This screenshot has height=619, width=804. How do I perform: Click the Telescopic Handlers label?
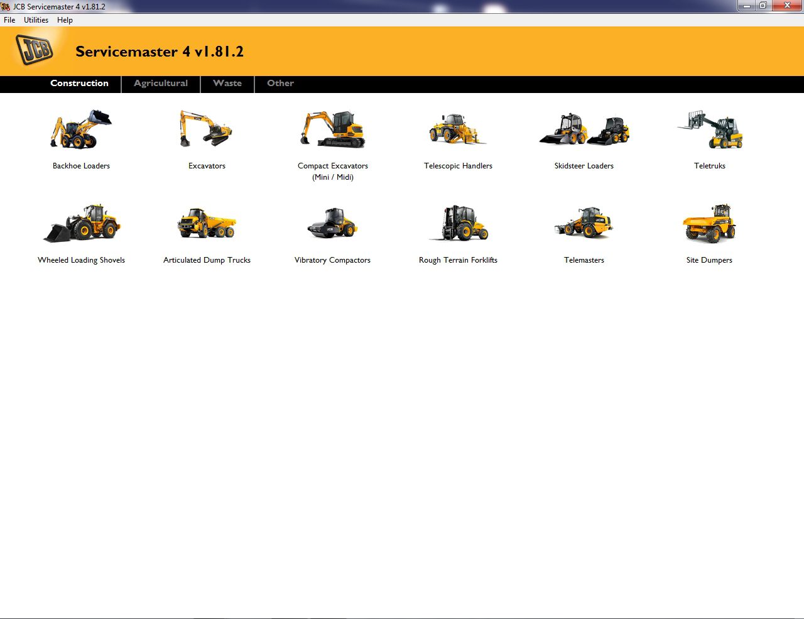point(458,166)
